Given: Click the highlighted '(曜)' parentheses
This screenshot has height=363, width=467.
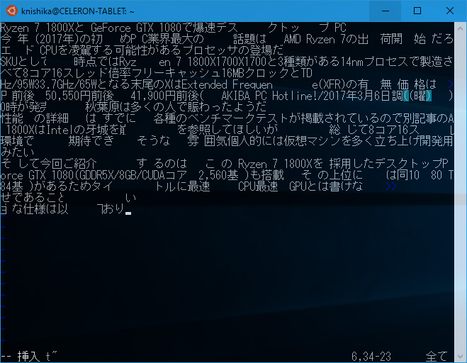Looking at the screenshot, I should click(x=417, y=96).
